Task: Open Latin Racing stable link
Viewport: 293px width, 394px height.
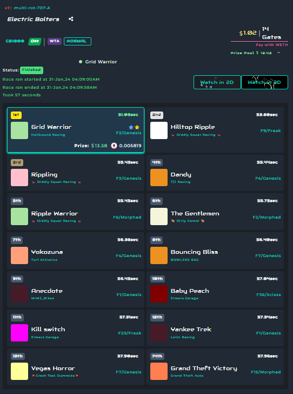Action: (x=183, y=337)
